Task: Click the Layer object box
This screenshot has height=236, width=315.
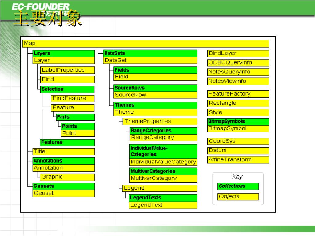Action: pos(64,61)
